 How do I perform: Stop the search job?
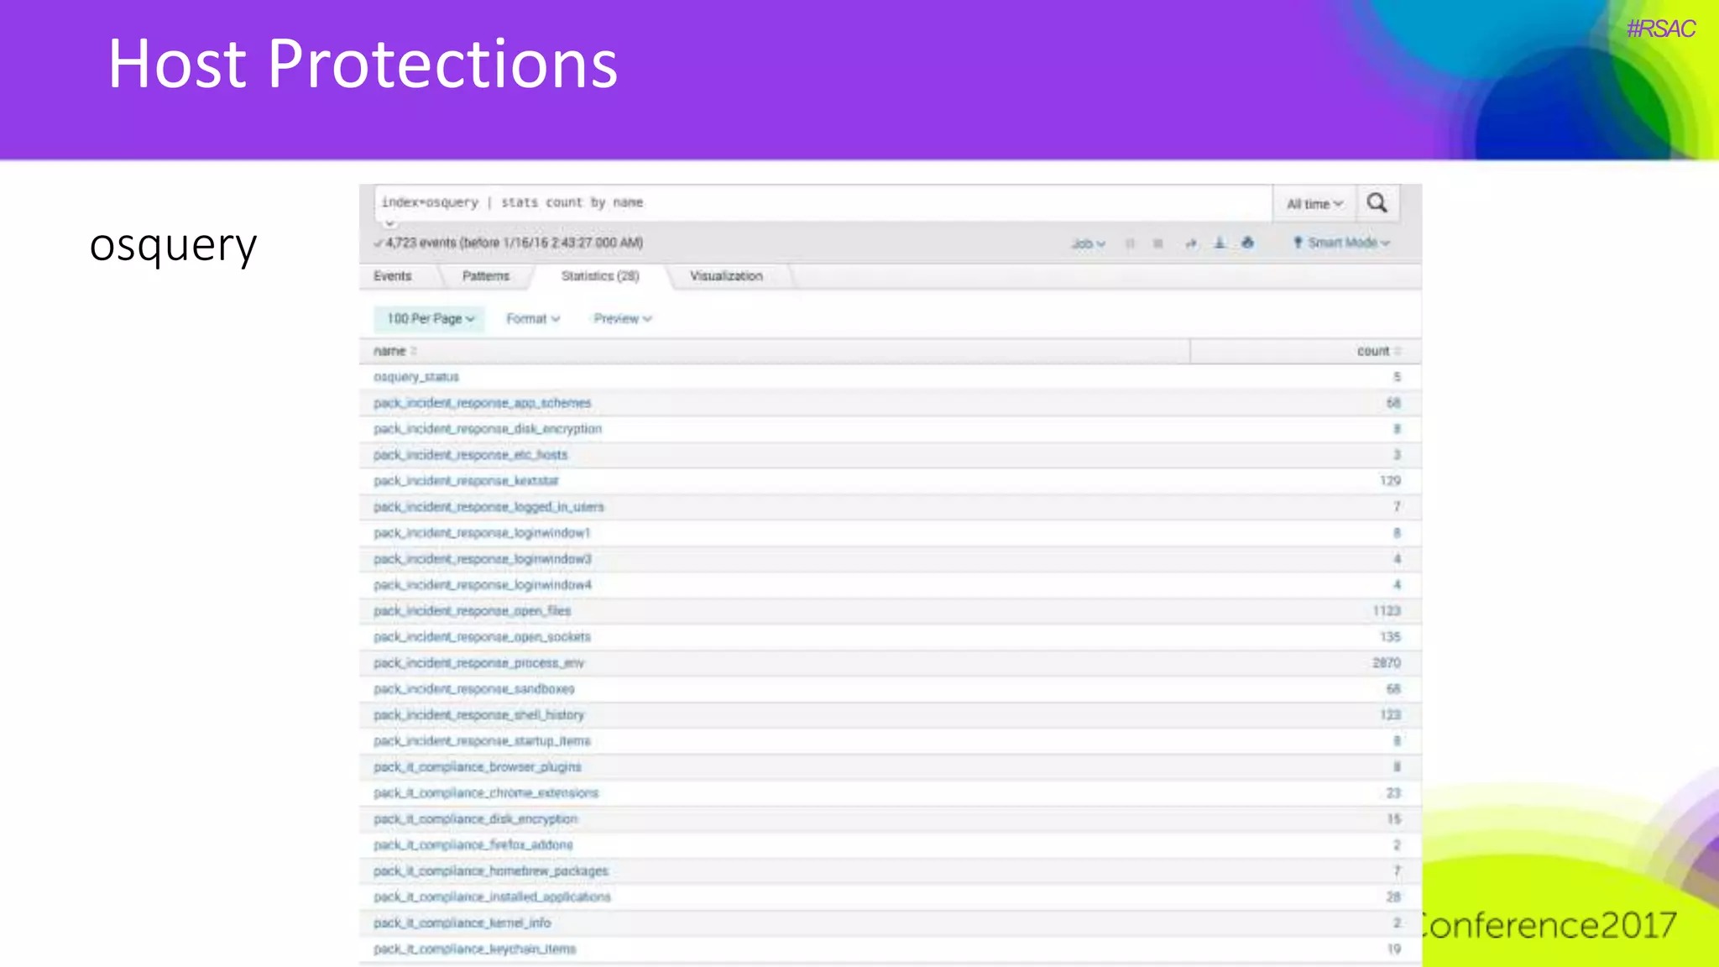[x=1157, y=243]
